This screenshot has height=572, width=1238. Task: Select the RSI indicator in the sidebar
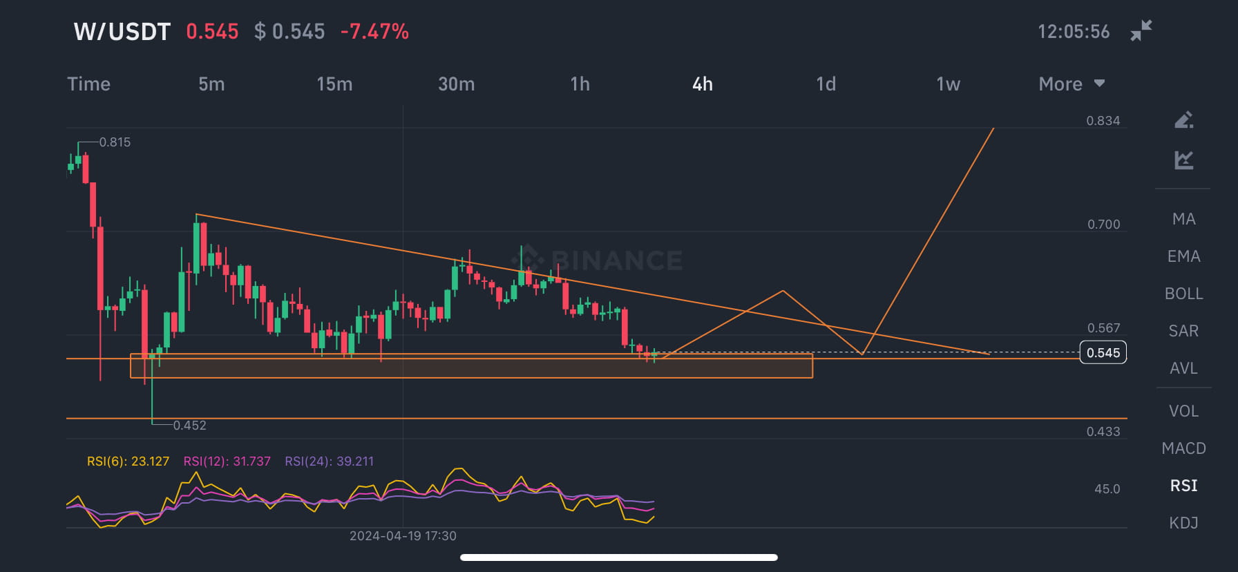coord(1183,486)
